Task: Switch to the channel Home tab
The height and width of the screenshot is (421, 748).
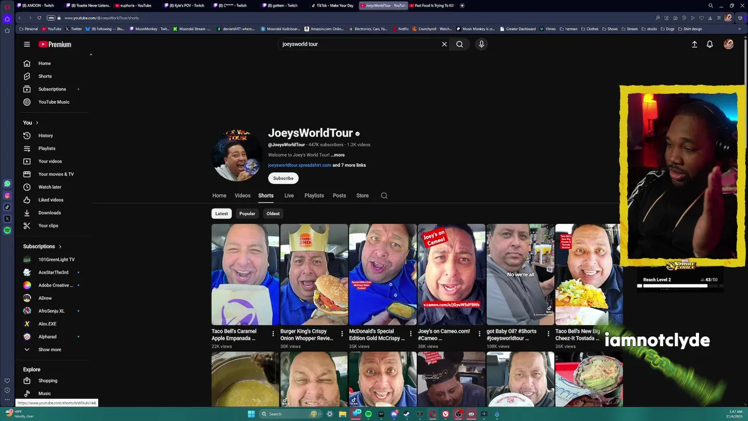Action: coord(219,196)
